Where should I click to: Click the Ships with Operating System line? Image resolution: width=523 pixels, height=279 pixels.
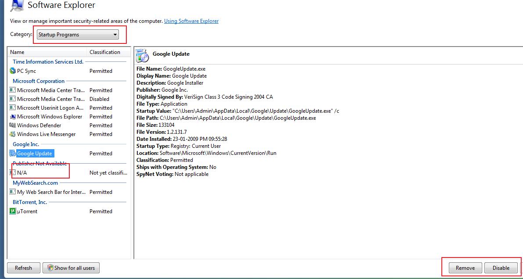(x=176, y=167)
